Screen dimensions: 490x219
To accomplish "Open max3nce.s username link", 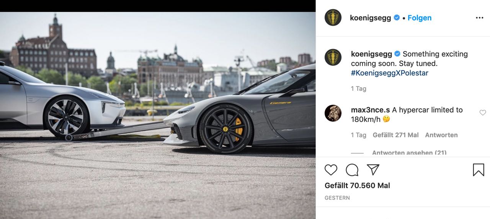I will click(370, 110).
